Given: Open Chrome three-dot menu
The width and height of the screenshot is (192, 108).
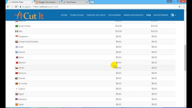Looking at the screenshot, I should pyautogui.click(x=184, y=7).
